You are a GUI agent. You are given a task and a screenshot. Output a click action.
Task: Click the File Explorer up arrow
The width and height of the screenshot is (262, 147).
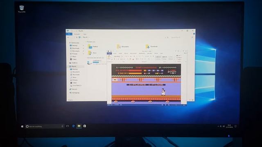pos(77,37)
